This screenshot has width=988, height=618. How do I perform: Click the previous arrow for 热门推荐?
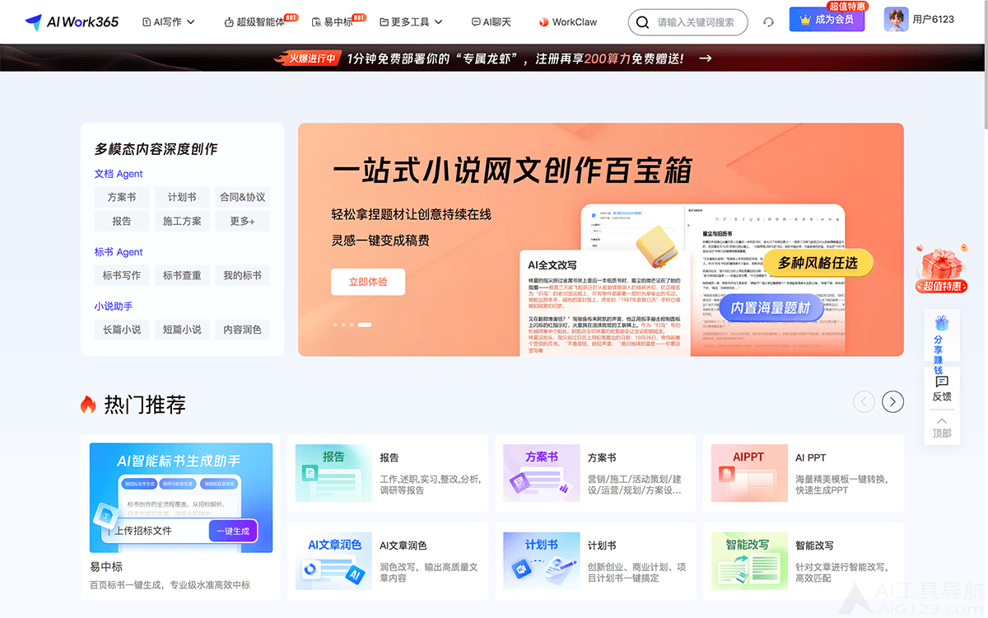pos(864,401)
